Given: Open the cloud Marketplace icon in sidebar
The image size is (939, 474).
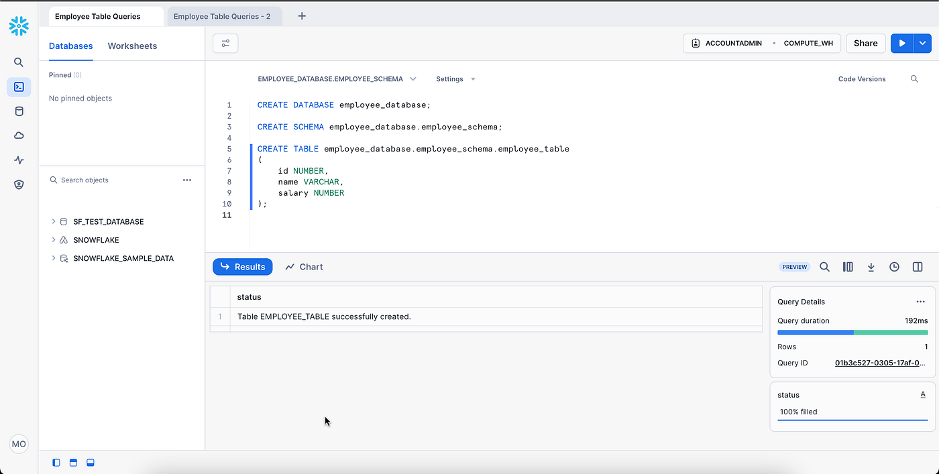Looking at the screenshot, I should pos(19,135).
